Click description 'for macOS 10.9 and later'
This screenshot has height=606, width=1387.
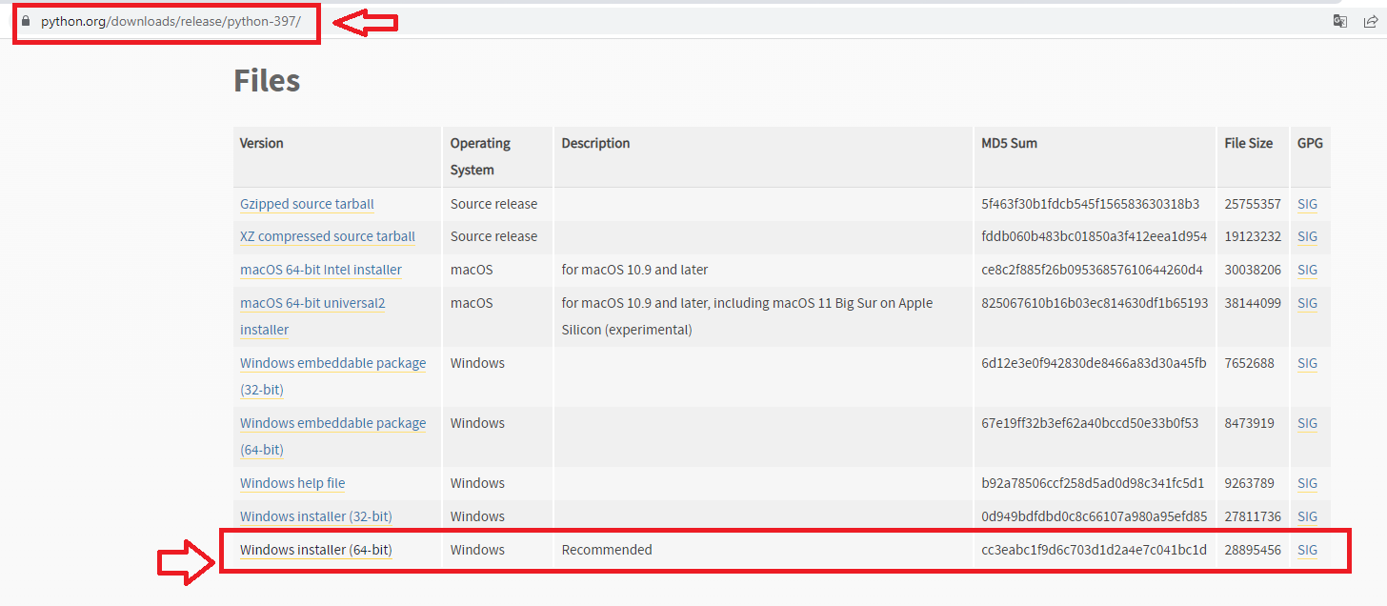[634, 270]
